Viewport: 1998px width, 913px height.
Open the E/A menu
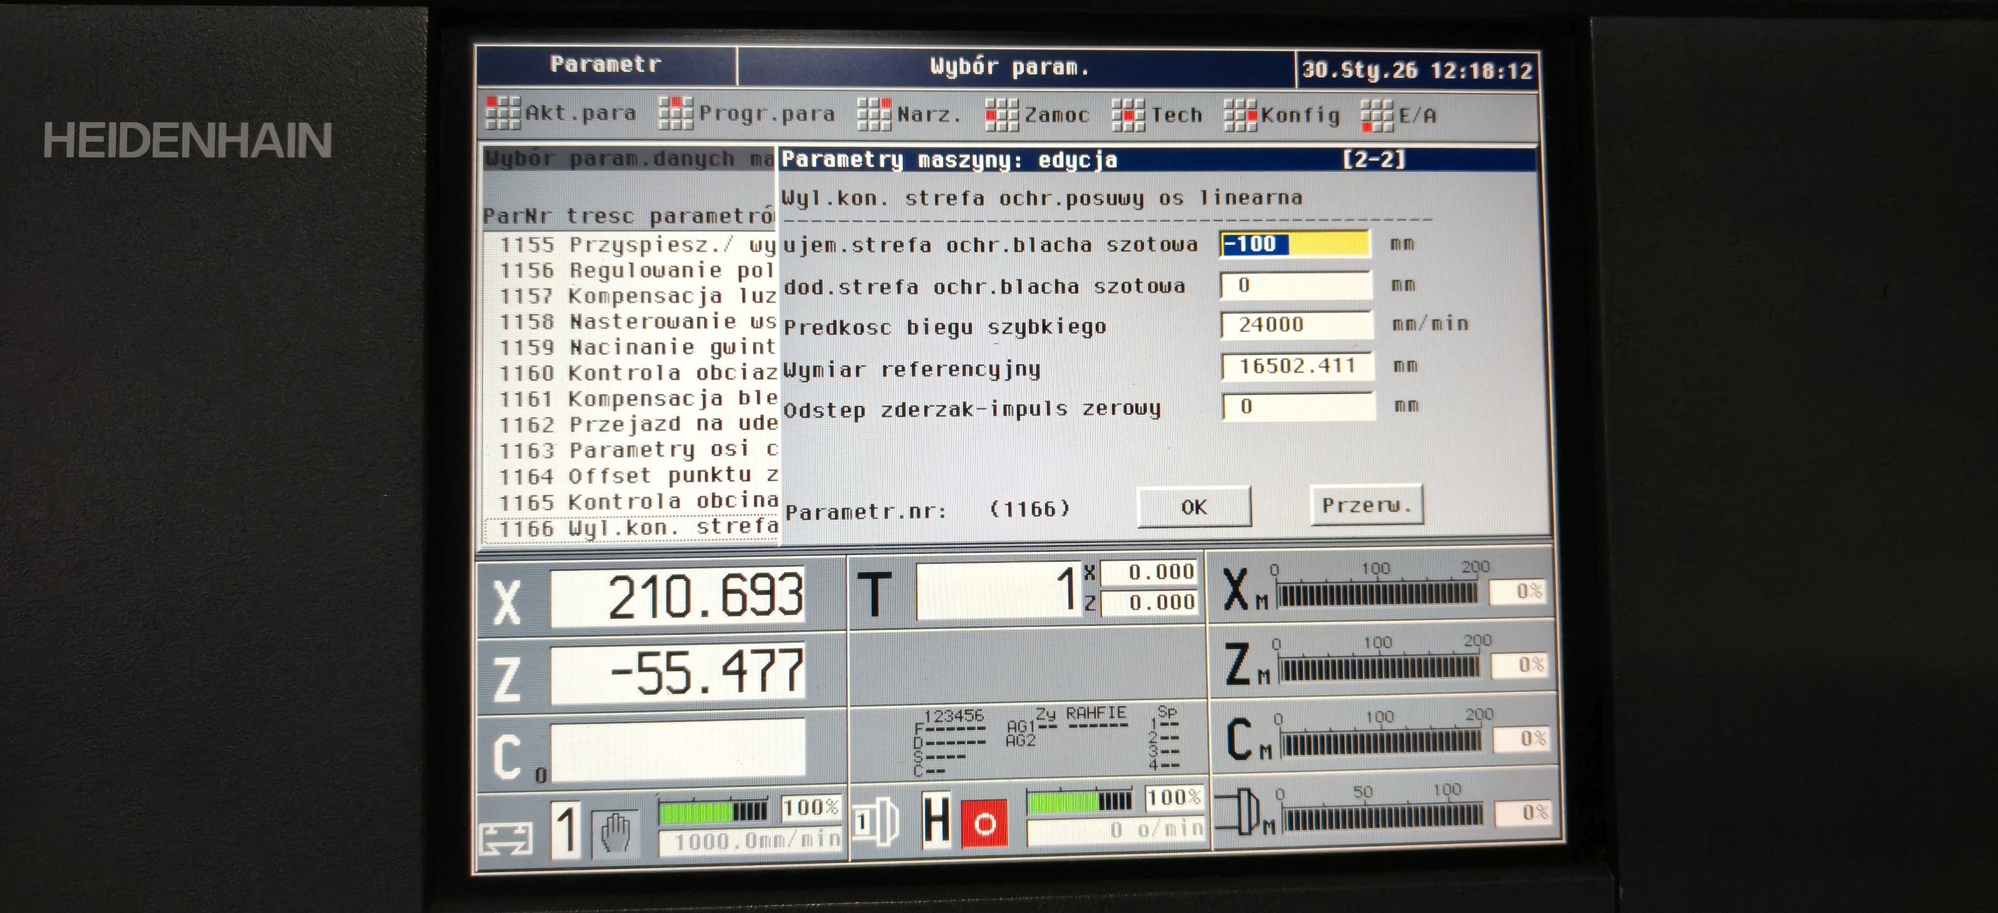pyautogui.click(x=1399, y=116)
